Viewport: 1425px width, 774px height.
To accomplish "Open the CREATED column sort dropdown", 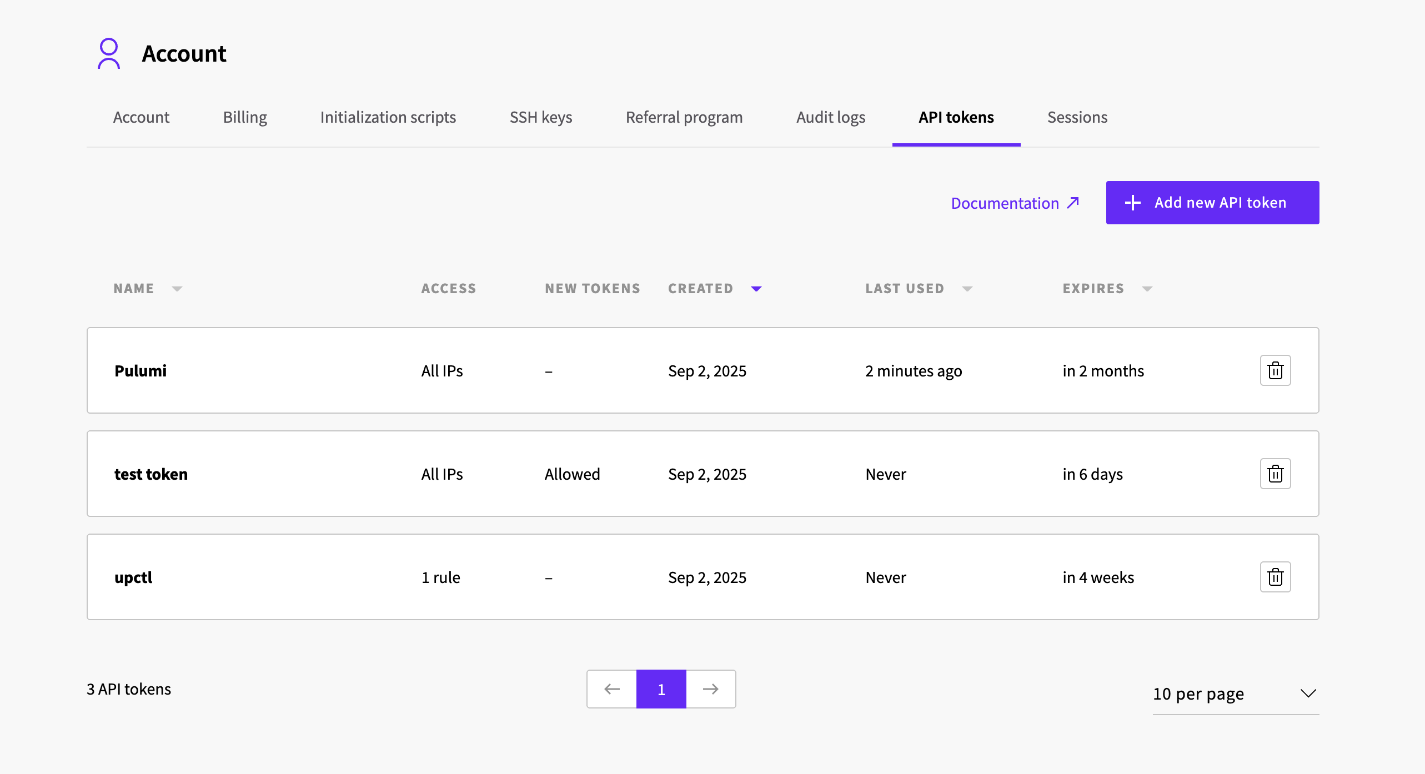I will [756, 288].
